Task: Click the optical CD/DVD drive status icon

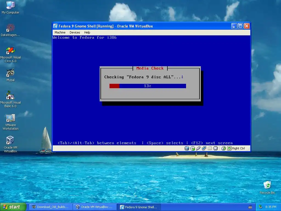Action: point(192,148)
